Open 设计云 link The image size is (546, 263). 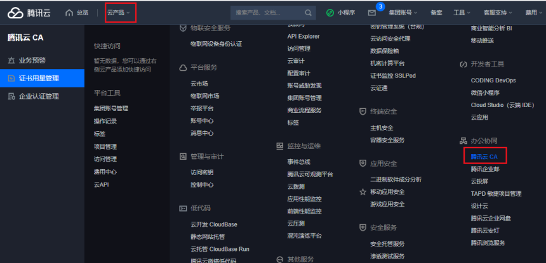(x=479, y=206)
